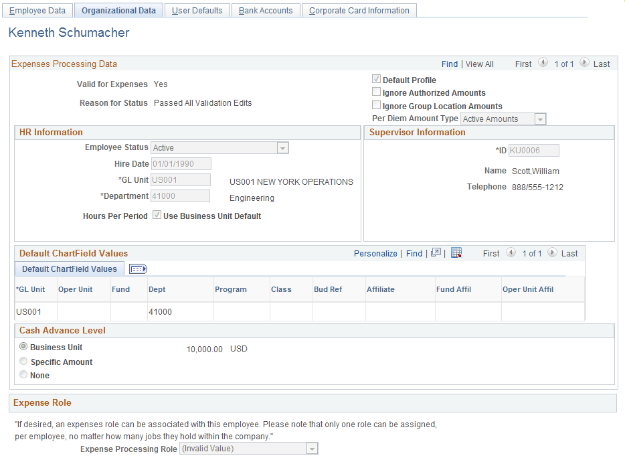
Task: Expand the Expense Processing Role dropdown
Action: pyautogui.click(x=311, y=448)
